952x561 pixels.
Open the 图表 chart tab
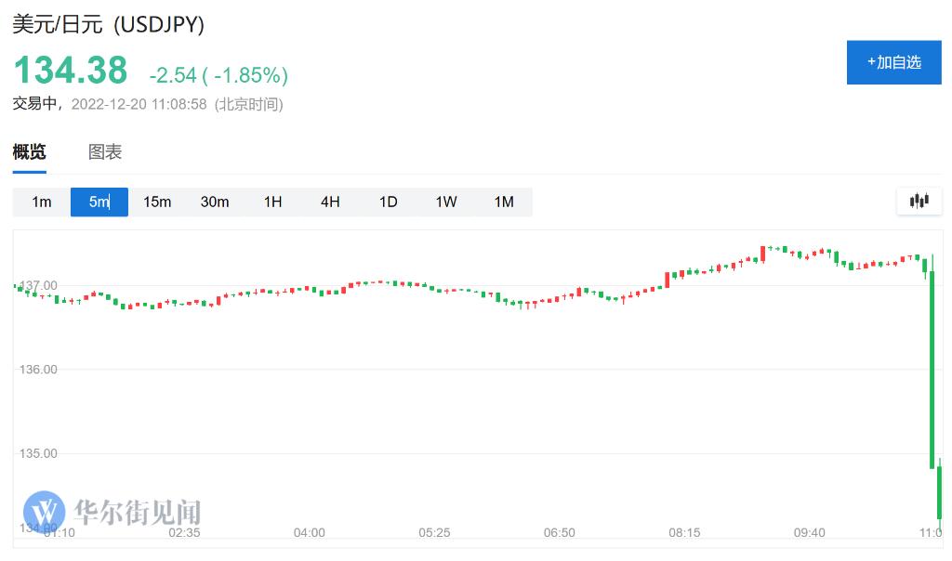point(105,152)
